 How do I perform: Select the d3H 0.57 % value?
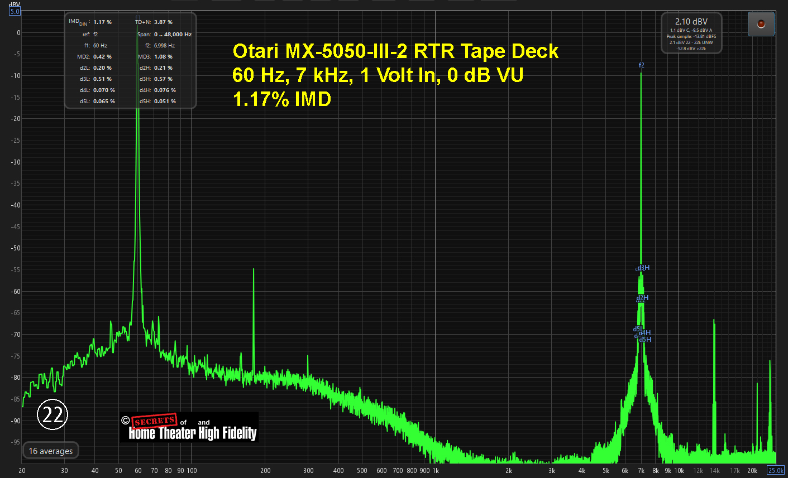coord(163,79)
